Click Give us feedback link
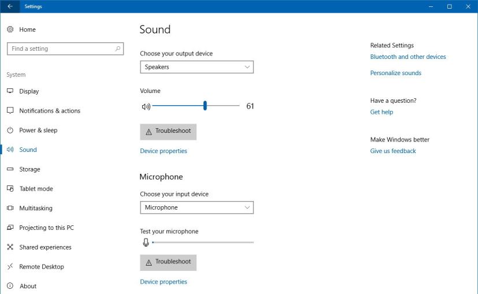The height and width of the screenshot is (294, 478). pos(393,151)
